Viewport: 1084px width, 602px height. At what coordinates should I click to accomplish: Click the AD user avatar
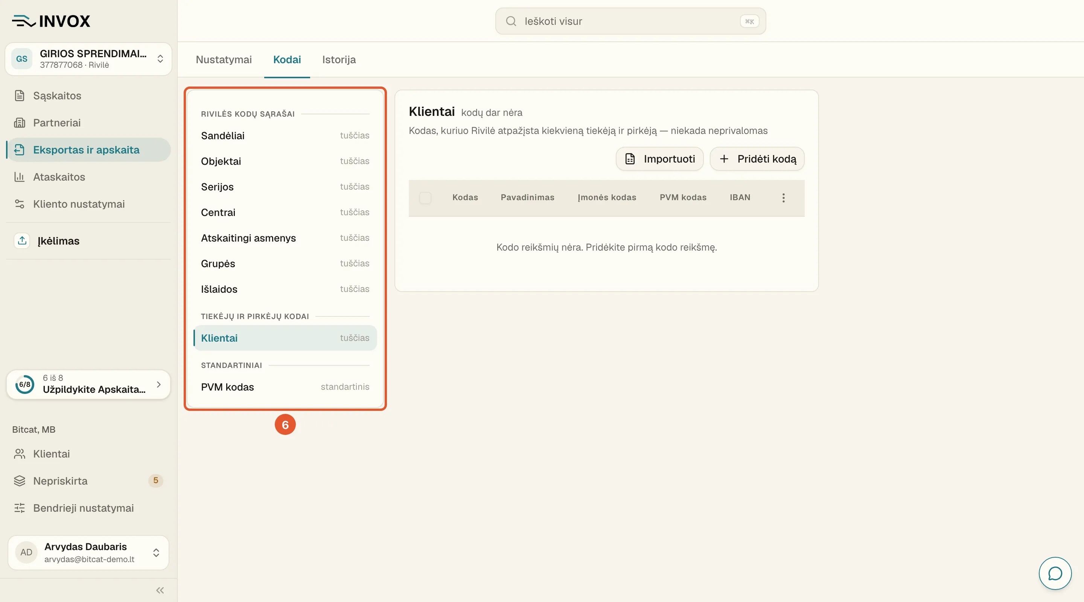tap(26, 552)
